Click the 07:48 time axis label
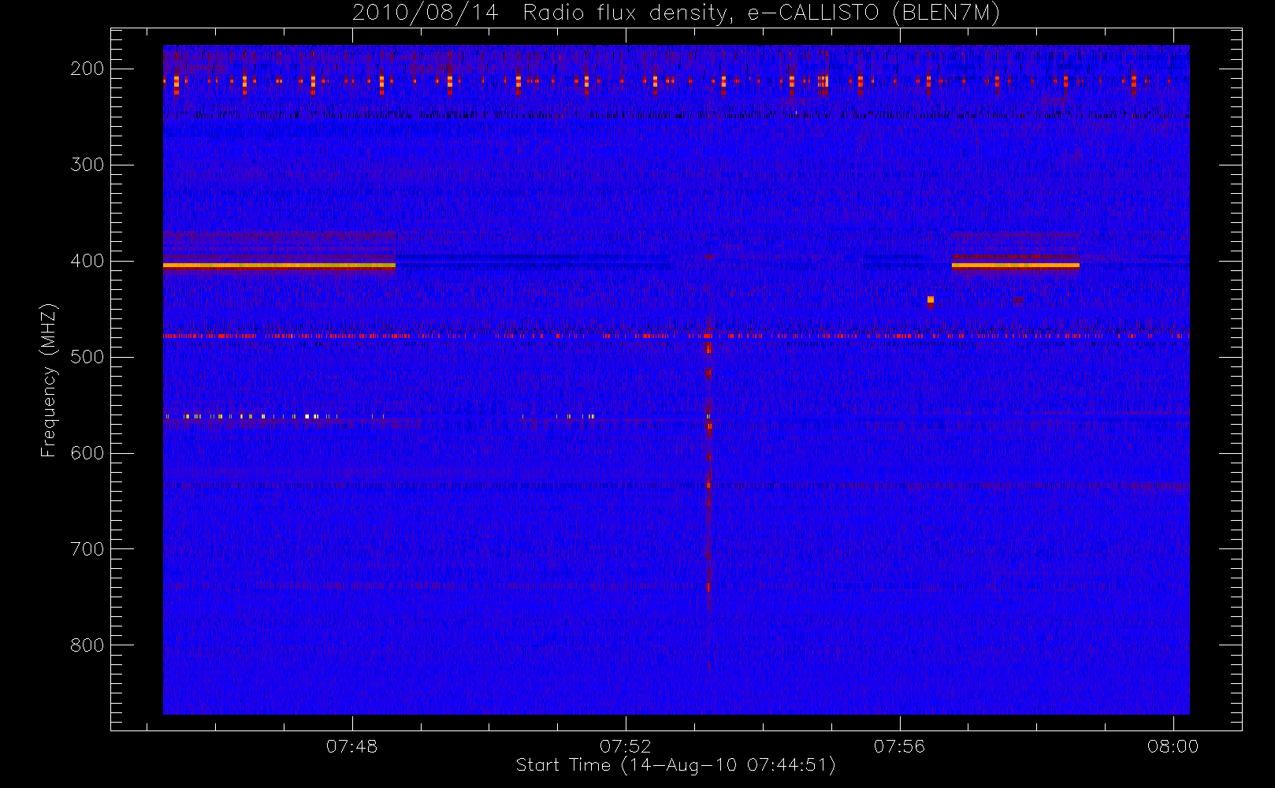 351,745
